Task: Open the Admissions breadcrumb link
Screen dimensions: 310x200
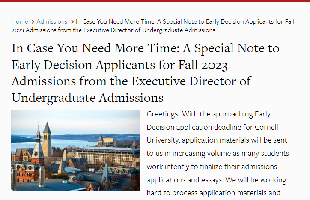Action: click(x=52, y=21)
